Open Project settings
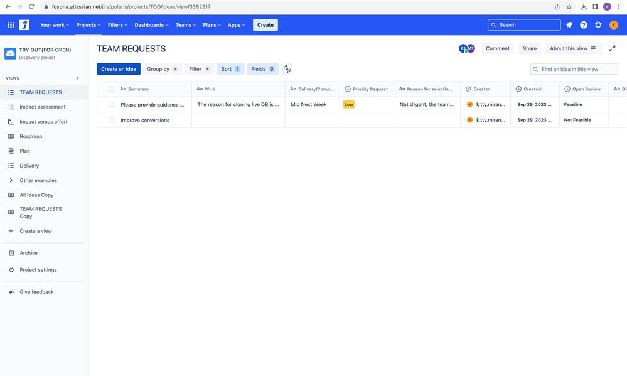Viewport: 627px width, 376px height. pyautogui.click(x=37, y=269)
